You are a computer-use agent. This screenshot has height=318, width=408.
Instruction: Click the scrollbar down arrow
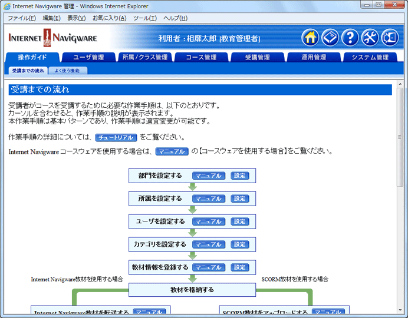(400, 310)
